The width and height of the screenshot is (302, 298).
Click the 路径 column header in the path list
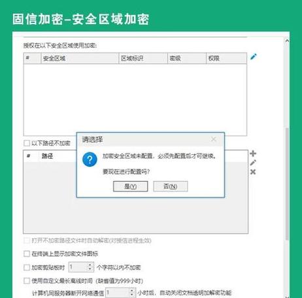pos(47,156)
